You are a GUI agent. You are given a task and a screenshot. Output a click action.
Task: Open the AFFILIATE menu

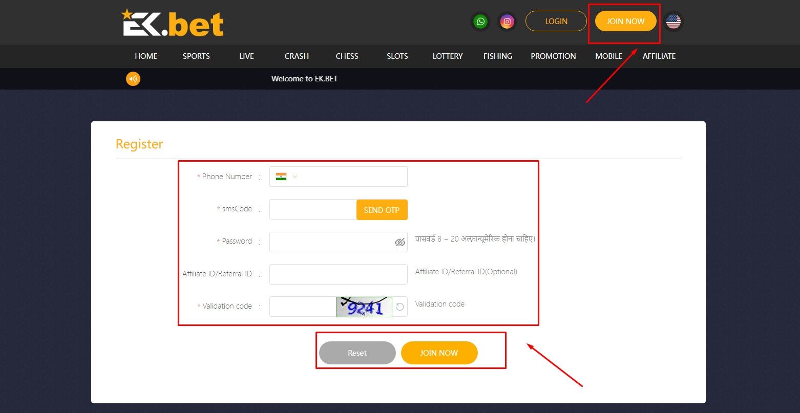click(659, 56)
